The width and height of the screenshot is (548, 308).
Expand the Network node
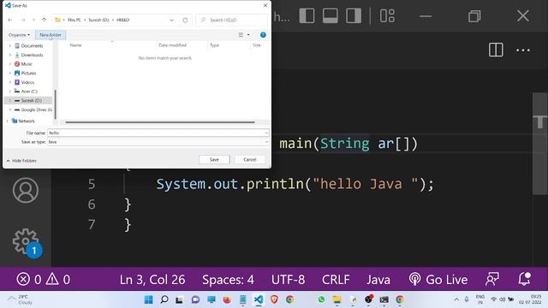click(8, 121)
